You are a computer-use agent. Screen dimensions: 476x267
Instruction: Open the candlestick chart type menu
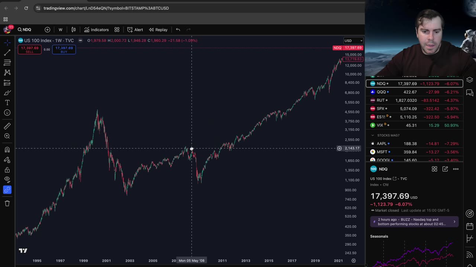[74, 30]
